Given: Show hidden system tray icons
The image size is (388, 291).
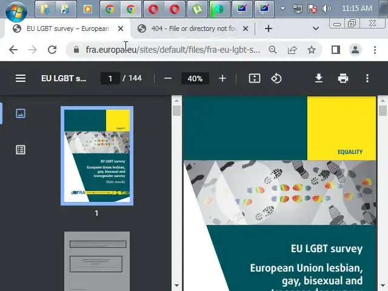Looking at the screenshot, I should [x=283, y=8].
